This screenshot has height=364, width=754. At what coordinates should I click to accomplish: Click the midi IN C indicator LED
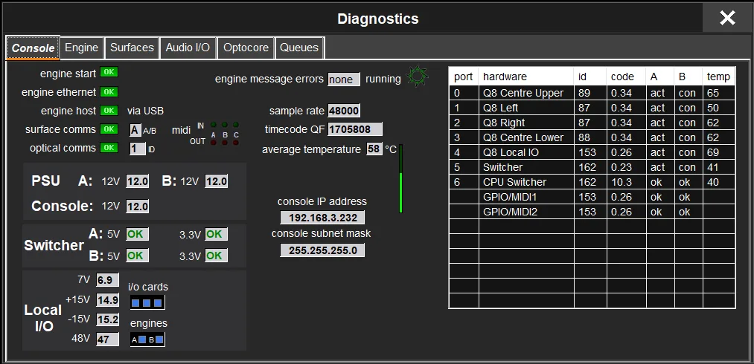[x=236, y=125]
